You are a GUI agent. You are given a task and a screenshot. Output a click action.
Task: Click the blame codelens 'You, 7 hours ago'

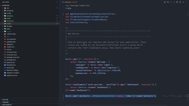[72, 6]
